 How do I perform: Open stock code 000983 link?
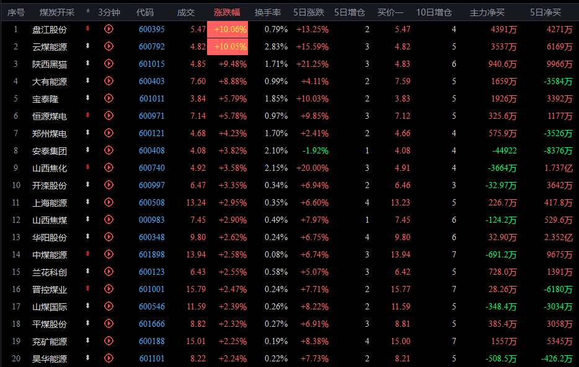click(151, 220)
